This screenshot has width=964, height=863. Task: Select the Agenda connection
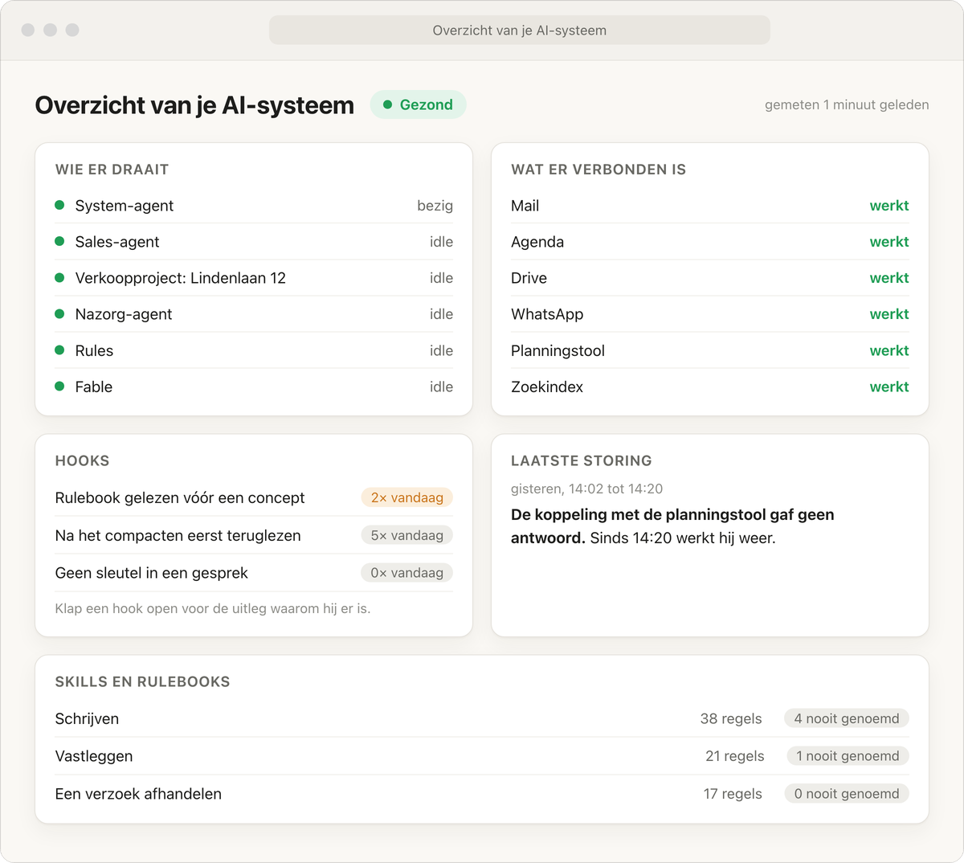[710, 242]
